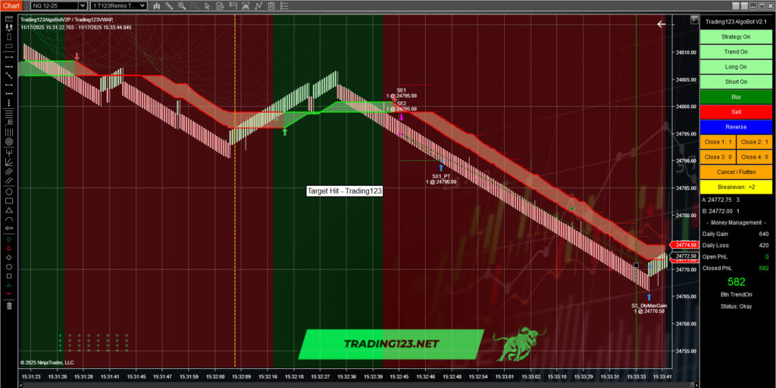Select the green triangle up marker tool
776x388 pixels.
pos(8,285)
